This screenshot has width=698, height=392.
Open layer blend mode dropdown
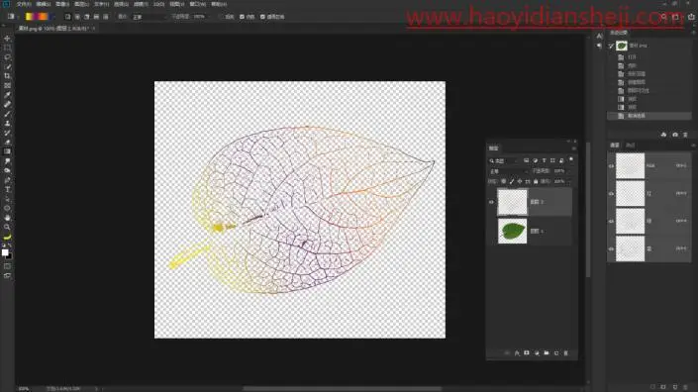coord(509,171)
